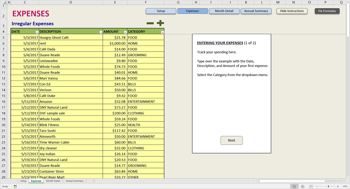Select the DVF sample sale cell
The width and height of the screenshot is (350, 189).
pyautogui.click(x=71, y=113)
